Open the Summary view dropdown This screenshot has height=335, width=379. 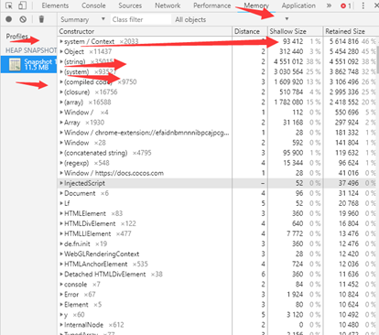point(82,19)
